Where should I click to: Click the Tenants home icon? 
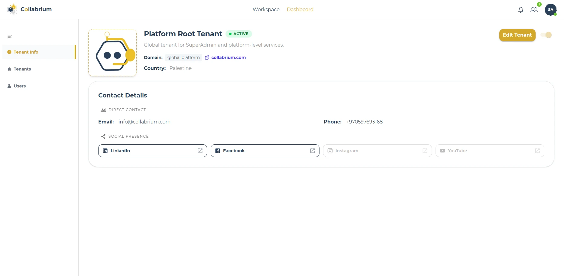(x=9, y=69)
